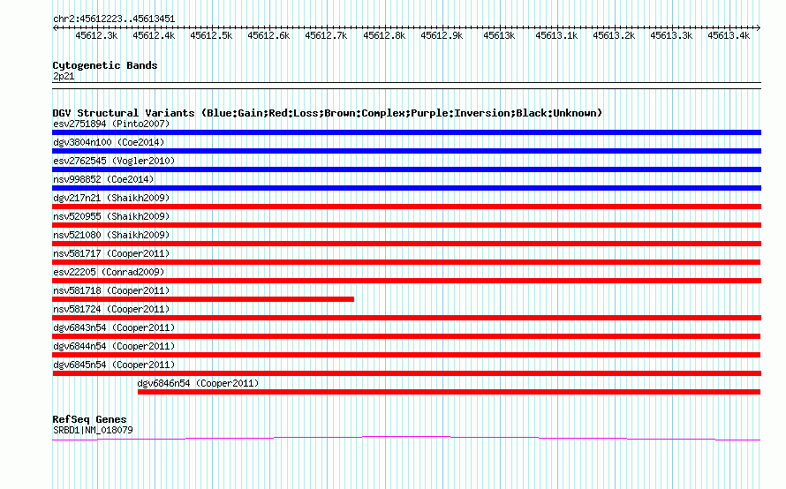Click the red loss bar under dgv6844n54
Screen dimensions: 786x489
(x=406, y=355)
